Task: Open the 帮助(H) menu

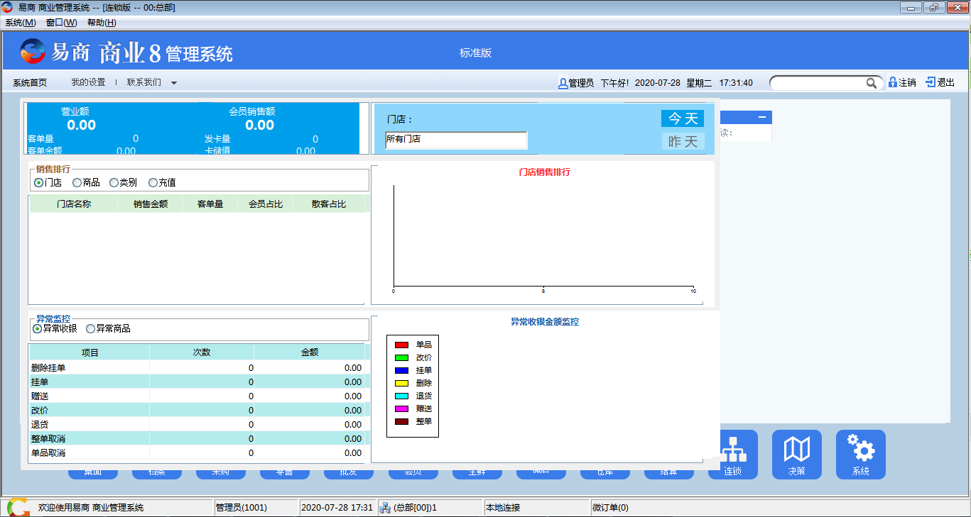Action: (x=102, y=23)
